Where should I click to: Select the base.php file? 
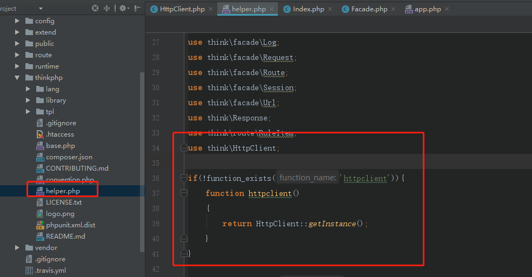pos(56,146)
